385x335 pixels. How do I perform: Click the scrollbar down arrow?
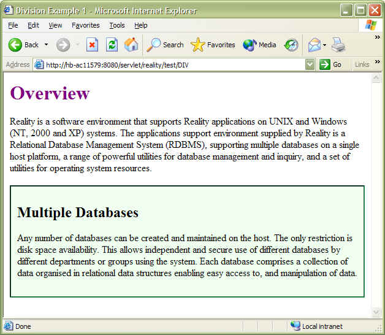tap(376, 312)
